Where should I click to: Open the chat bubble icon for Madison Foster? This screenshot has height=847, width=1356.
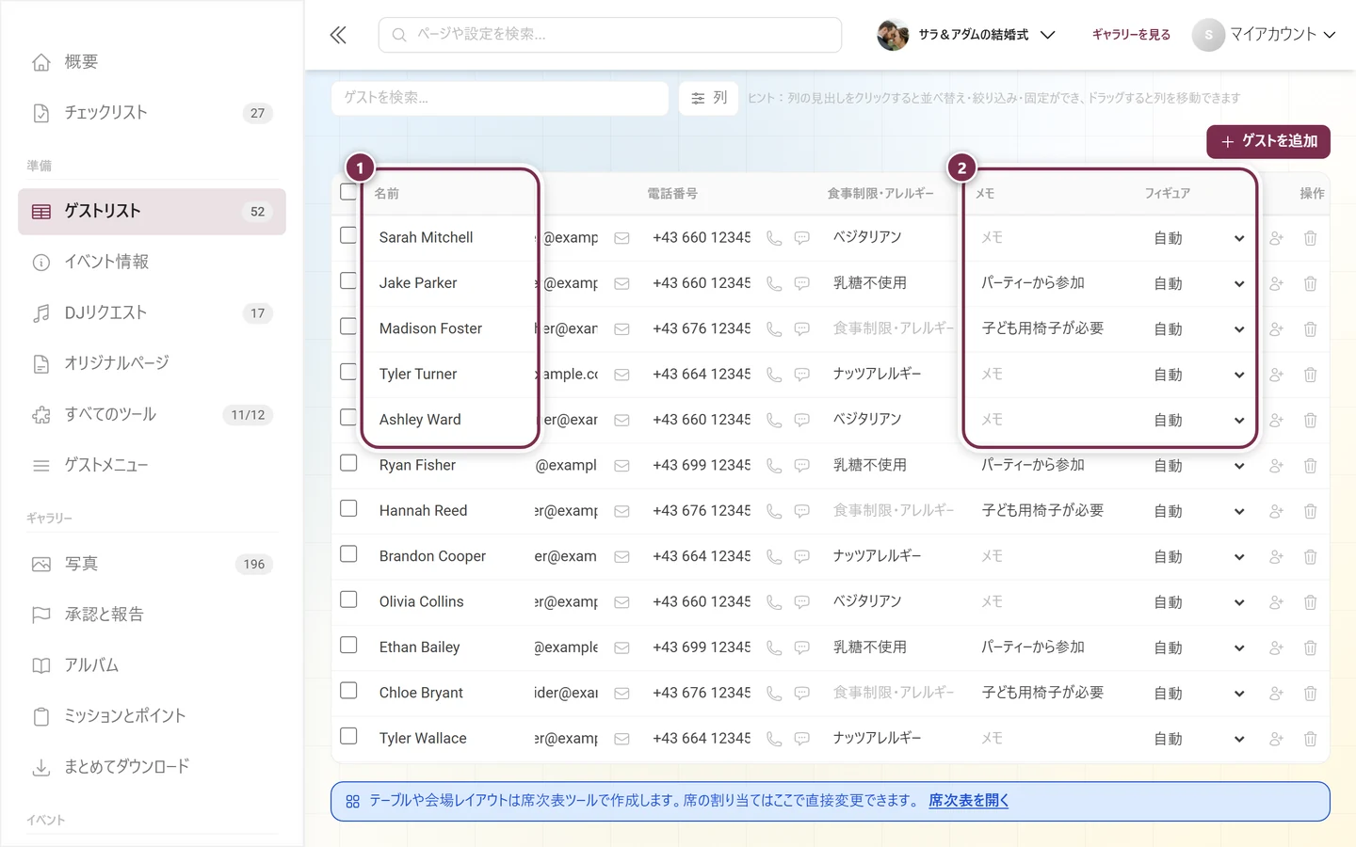[x=802, y=329]
